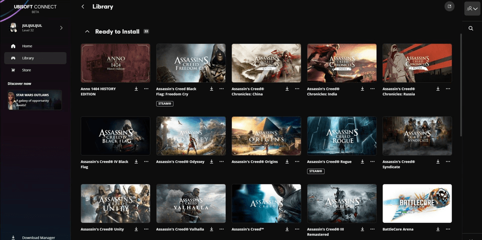Click the search magnifier icon
The width and height of the screenshot is (482, 240).
[471, 28]
